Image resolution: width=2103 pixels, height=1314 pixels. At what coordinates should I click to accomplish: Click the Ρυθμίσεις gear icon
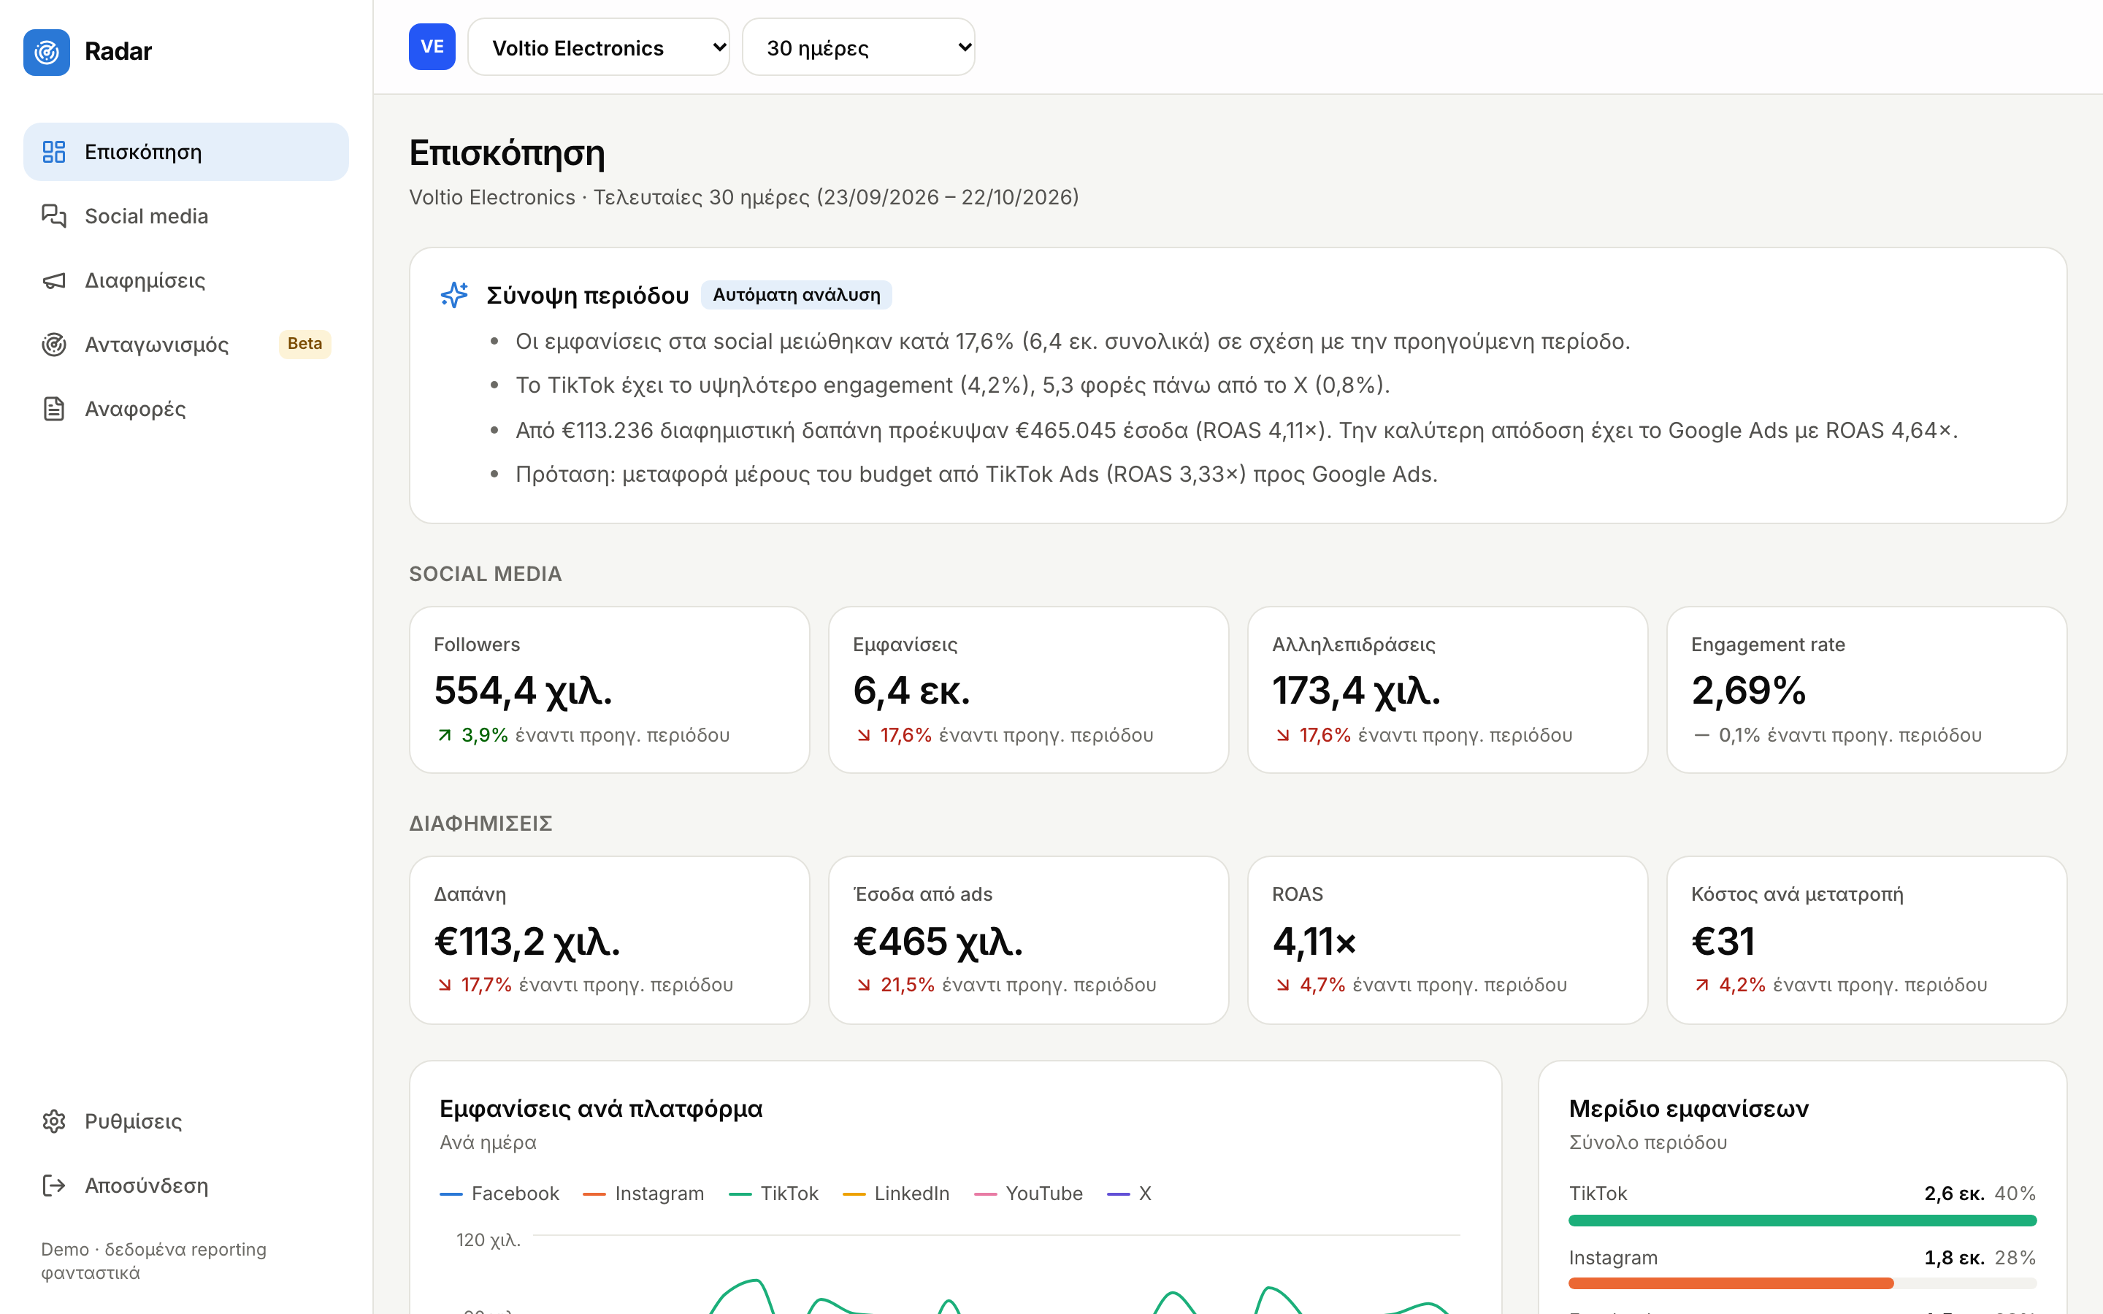[54, 1121]
